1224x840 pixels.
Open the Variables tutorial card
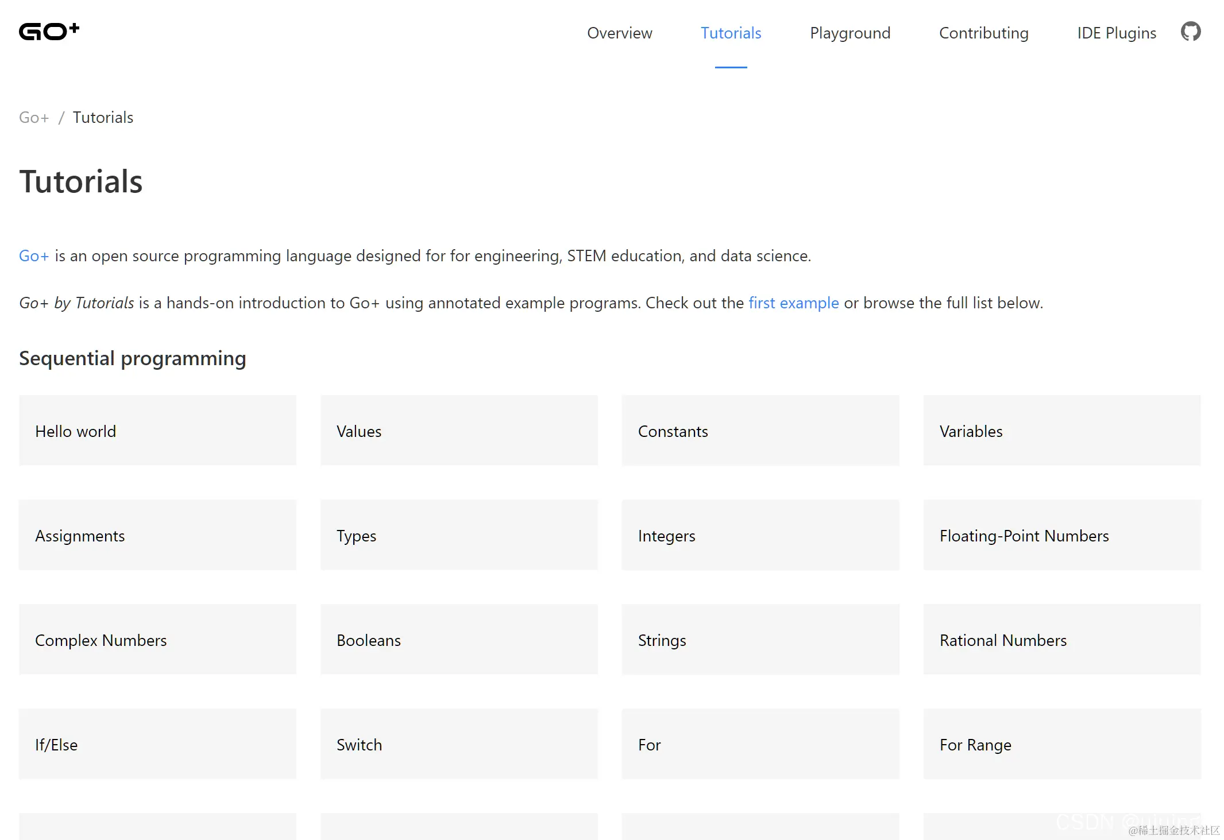tap(1061, 431)
